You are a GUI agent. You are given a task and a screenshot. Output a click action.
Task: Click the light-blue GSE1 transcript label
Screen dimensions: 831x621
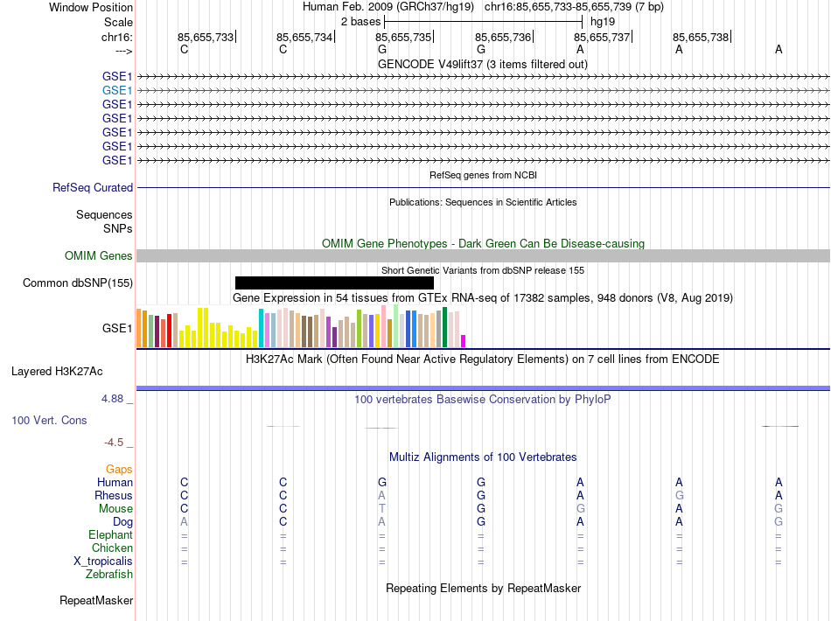tap(117, 91)
